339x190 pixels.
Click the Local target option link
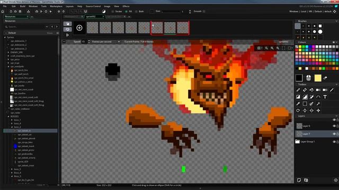tap(304, 12)
